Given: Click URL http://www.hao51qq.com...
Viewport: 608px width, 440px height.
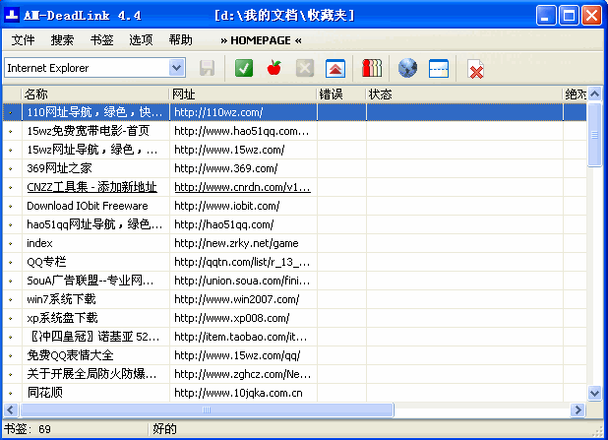Looking at the screenshot, I should pyautogui.click(x=242, y=131).
